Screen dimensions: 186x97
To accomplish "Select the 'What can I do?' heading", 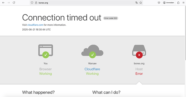I will click(x=106, y=92).
